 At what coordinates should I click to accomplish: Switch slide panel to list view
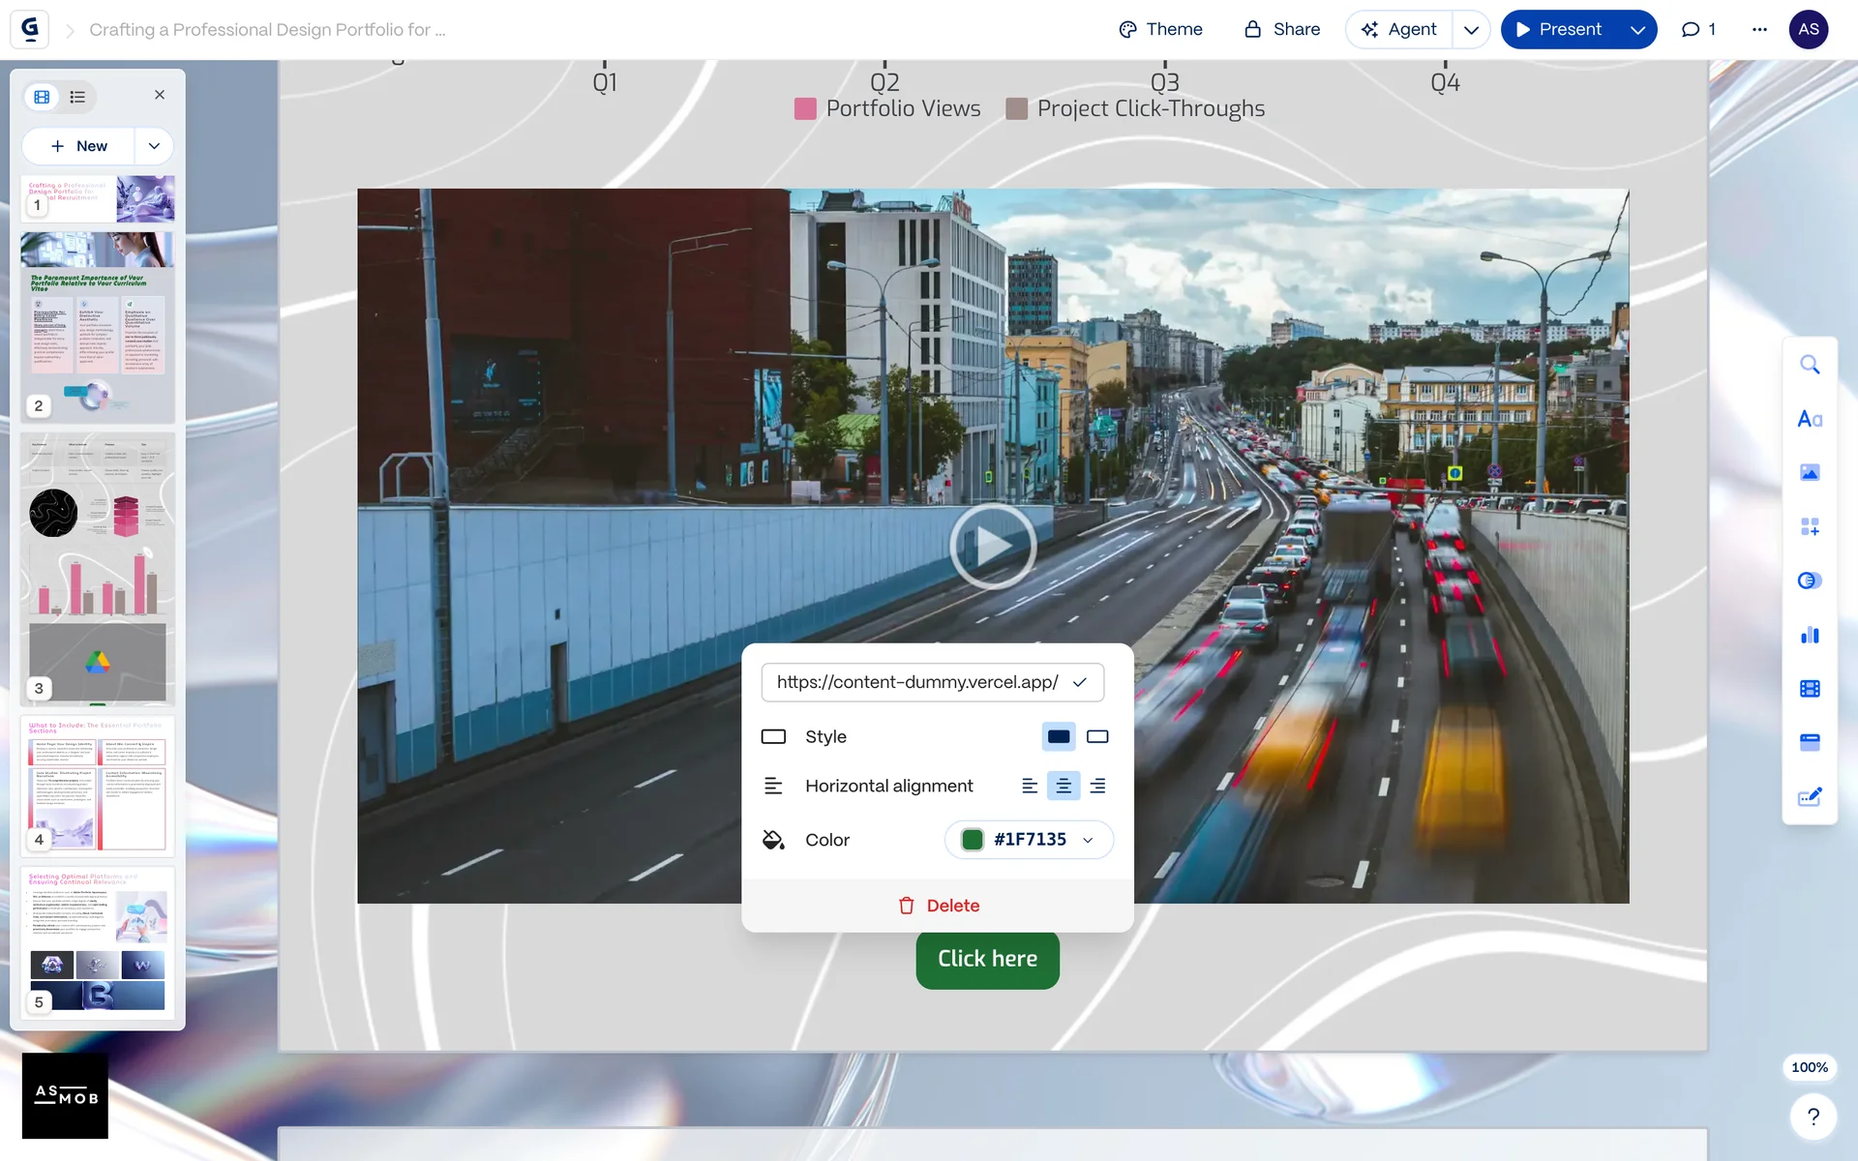pyautogui.click(x=77, y=97)
